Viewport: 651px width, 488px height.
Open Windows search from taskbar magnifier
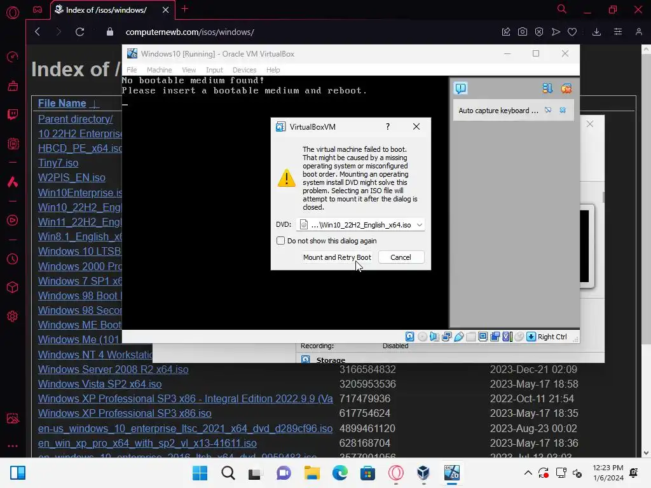pyautogui.click(x=228, y=473)
